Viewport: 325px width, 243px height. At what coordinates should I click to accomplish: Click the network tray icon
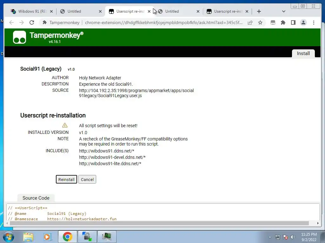coord(277,237)
